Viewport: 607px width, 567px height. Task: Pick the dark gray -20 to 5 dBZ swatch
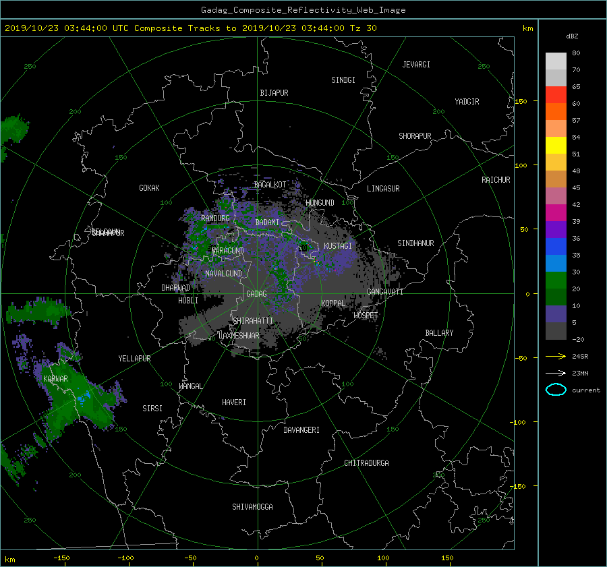point(556,330)
